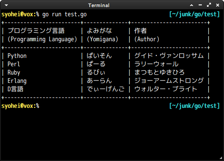The image size is (224, 161).
Task: Click the header 'よみがな'
Action: coord(99,31)
